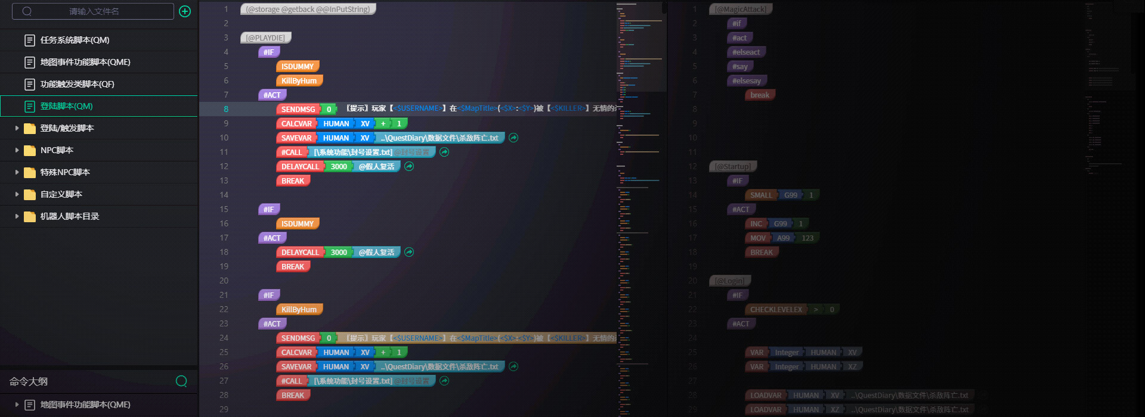Click the code minimap beside the editor
The height and width of the screenshot is (417, 1145).
pyautogui.click(x=640, y=179)
